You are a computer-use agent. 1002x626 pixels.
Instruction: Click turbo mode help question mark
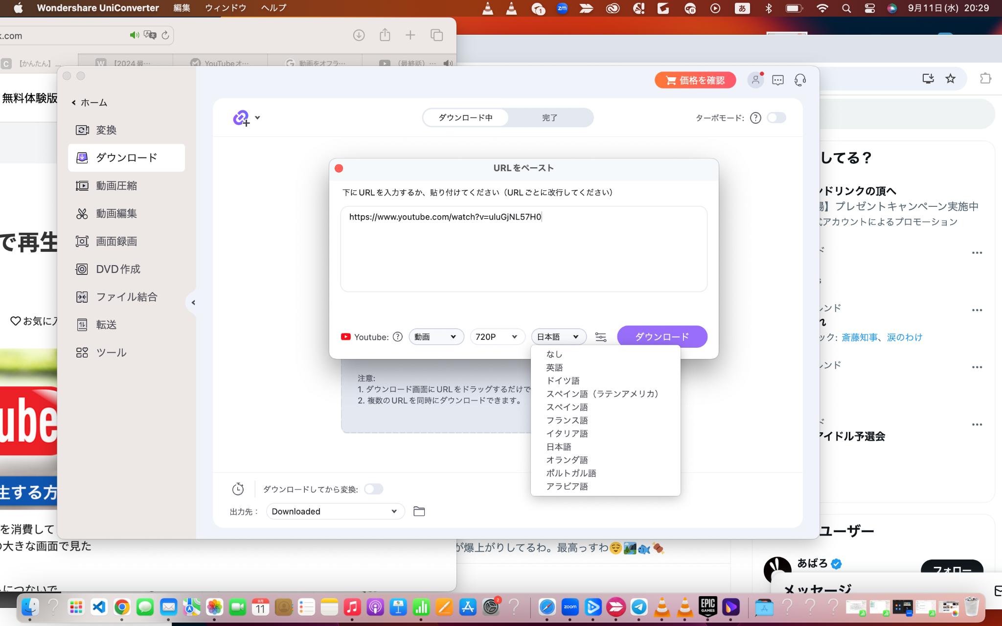(755, 118)
